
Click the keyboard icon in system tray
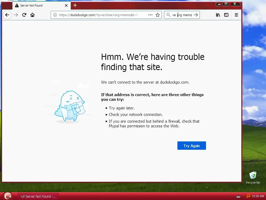click(238, 197)
